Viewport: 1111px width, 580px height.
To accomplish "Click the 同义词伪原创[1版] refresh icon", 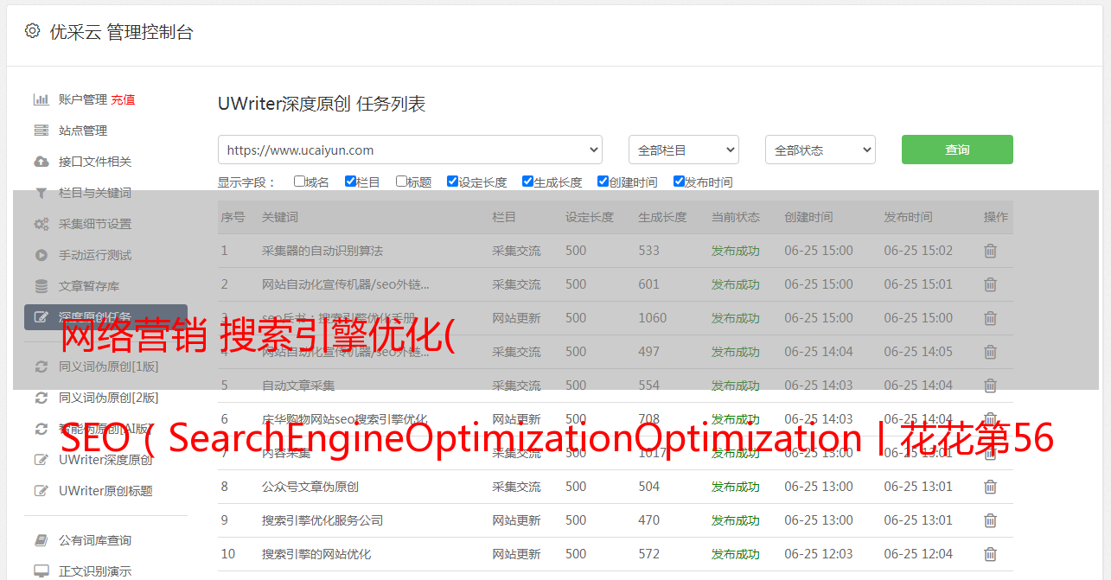I will [41, 366].
